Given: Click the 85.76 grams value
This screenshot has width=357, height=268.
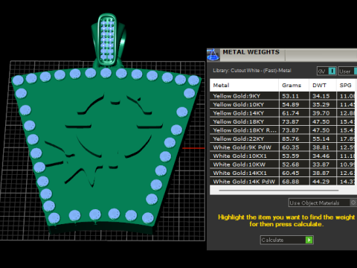Looking at the screenshot, I should click(291, 138).
